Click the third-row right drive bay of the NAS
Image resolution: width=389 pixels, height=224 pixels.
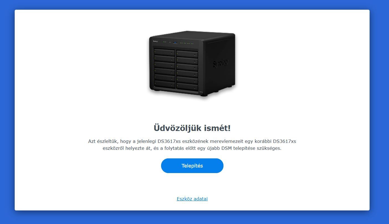[x=187, y=67]
